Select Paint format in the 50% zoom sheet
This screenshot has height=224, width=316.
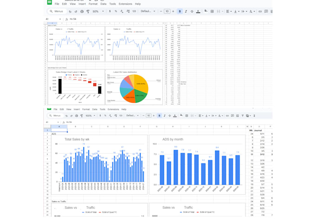coord(88,12)
